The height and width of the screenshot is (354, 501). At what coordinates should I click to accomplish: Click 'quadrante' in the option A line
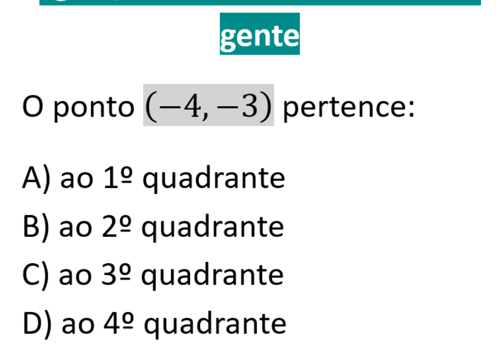[213, 180]
